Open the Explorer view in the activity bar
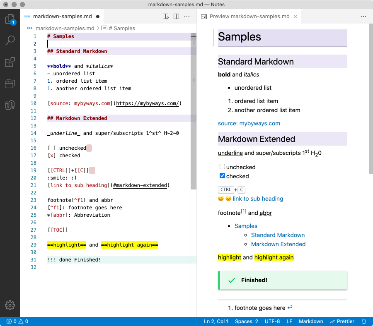This screenshot has width=373, height=326. (10, 19)
